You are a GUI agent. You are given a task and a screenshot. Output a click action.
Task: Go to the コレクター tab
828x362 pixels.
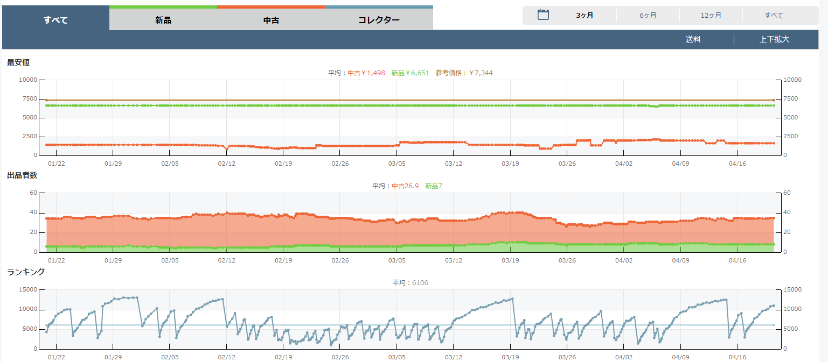[x=379, y=20]
